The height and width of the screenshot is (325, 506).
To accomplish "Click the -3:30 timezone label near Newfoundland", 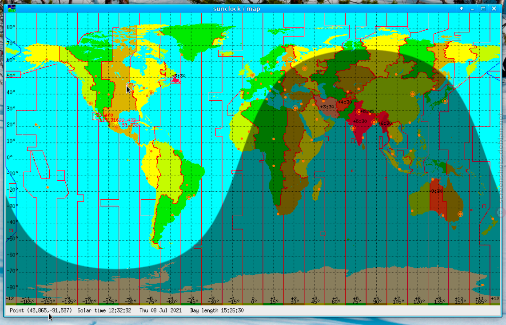I will tap(179, 76).
